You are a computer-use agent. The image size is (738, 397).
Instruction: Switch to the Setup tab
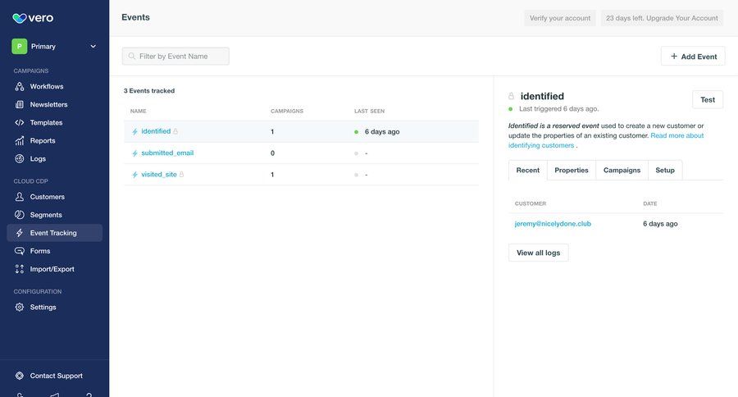coord(665,170)
